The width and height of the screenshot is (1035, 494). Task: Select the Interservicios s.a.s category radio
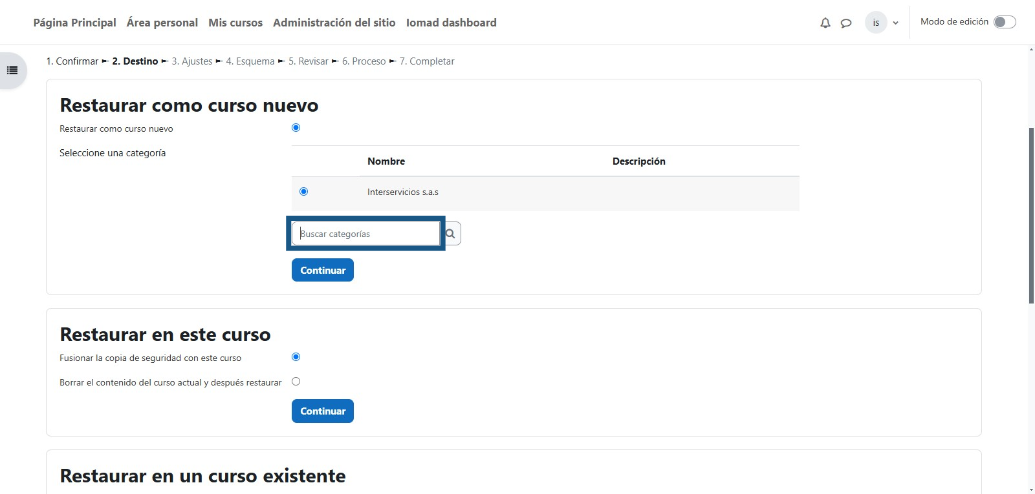pos(303,192)
